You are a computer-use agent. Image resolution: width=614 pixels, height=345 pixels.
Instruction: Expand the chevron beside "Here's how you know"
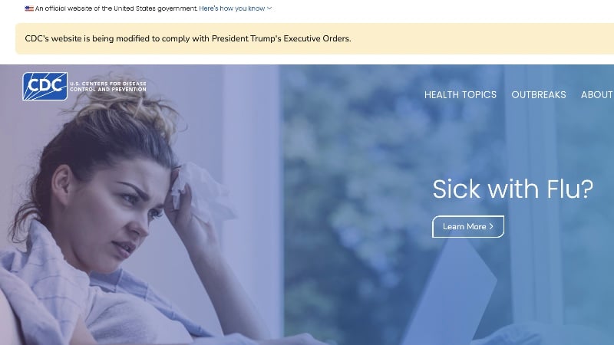(269, 8)
